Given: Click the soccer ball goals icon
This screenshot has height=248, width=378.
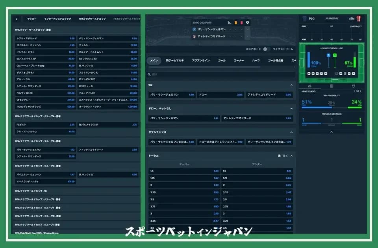Looking at the screenshot, I should (247, 22).
